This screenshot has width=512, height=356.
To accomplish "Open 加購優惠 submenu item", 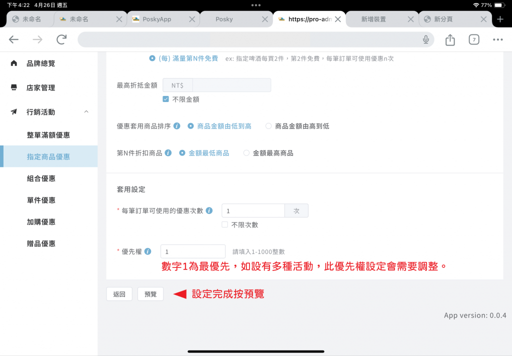I will pyautogui.click(x=49, y=222).
